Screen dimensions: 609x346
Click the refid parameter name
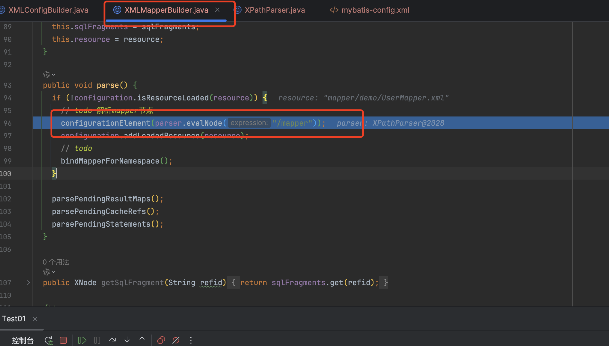211,283
